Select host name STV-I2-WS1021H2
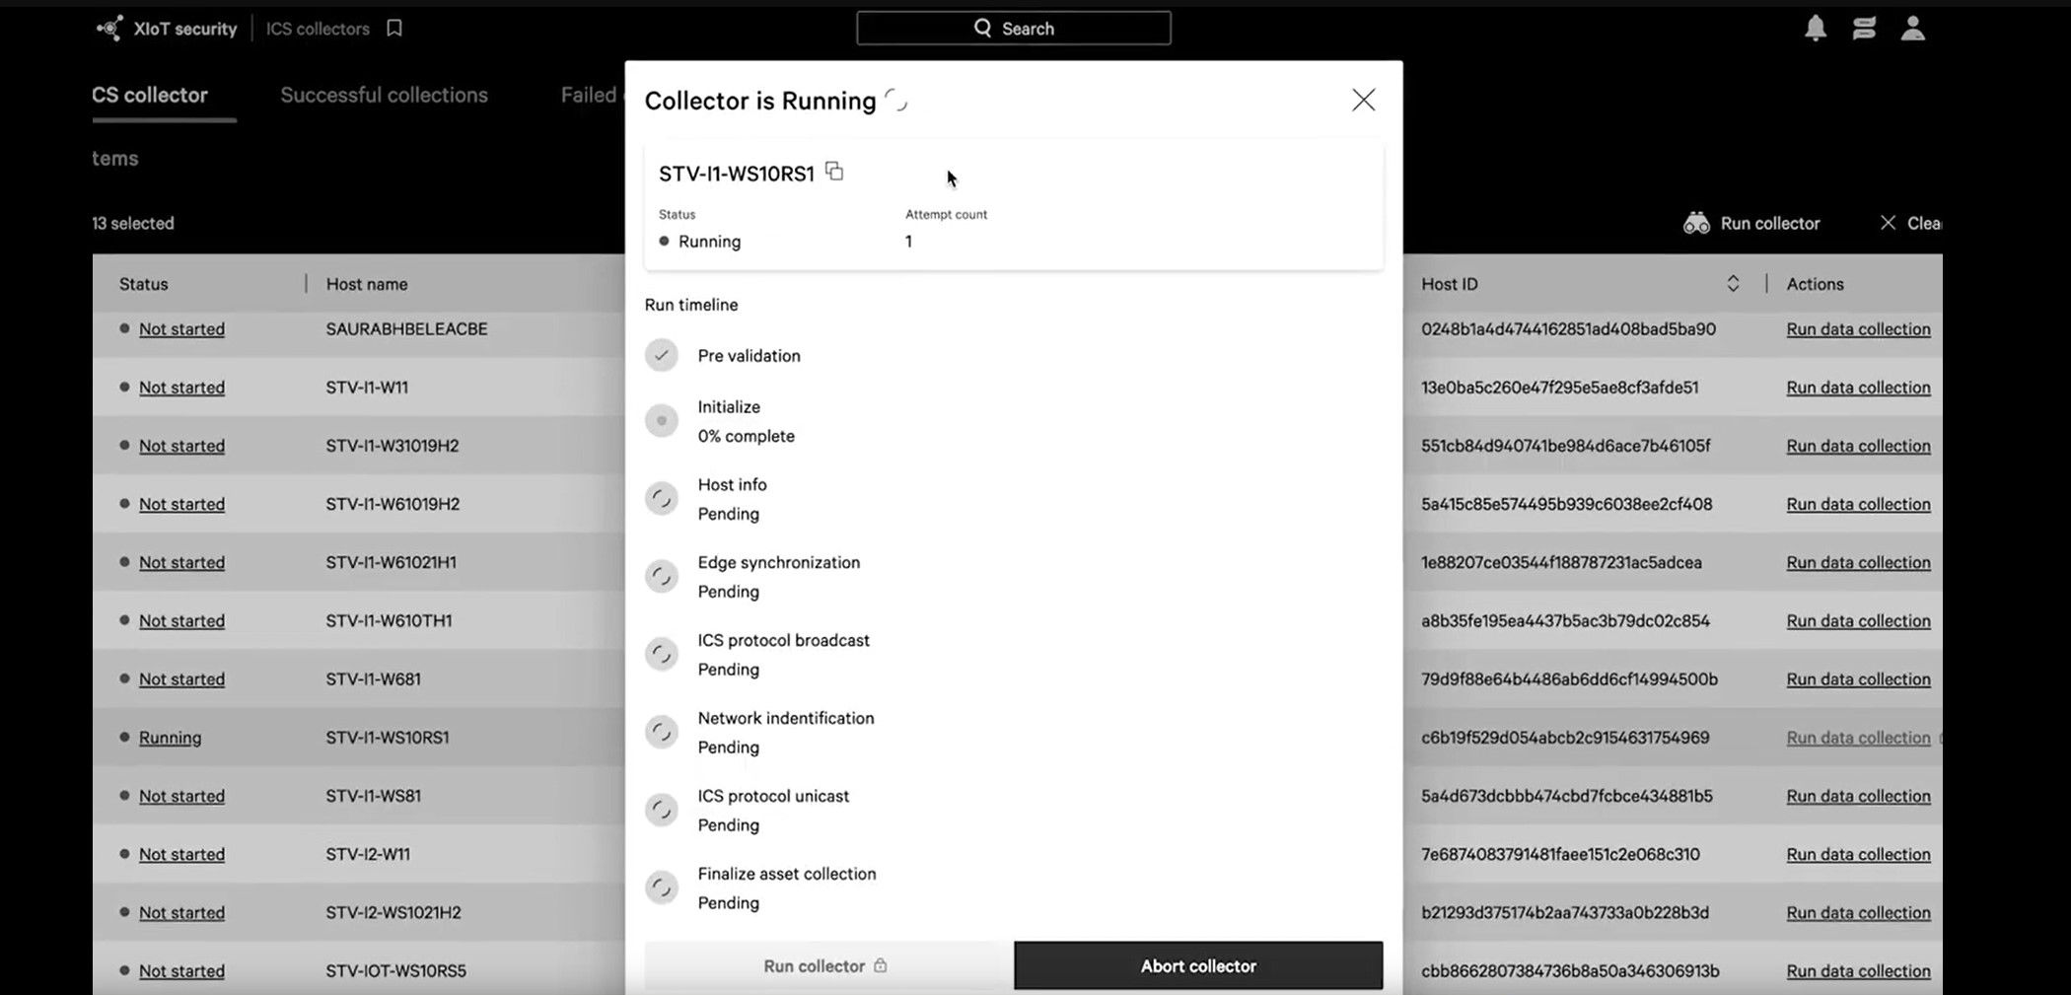 [393, 912]
